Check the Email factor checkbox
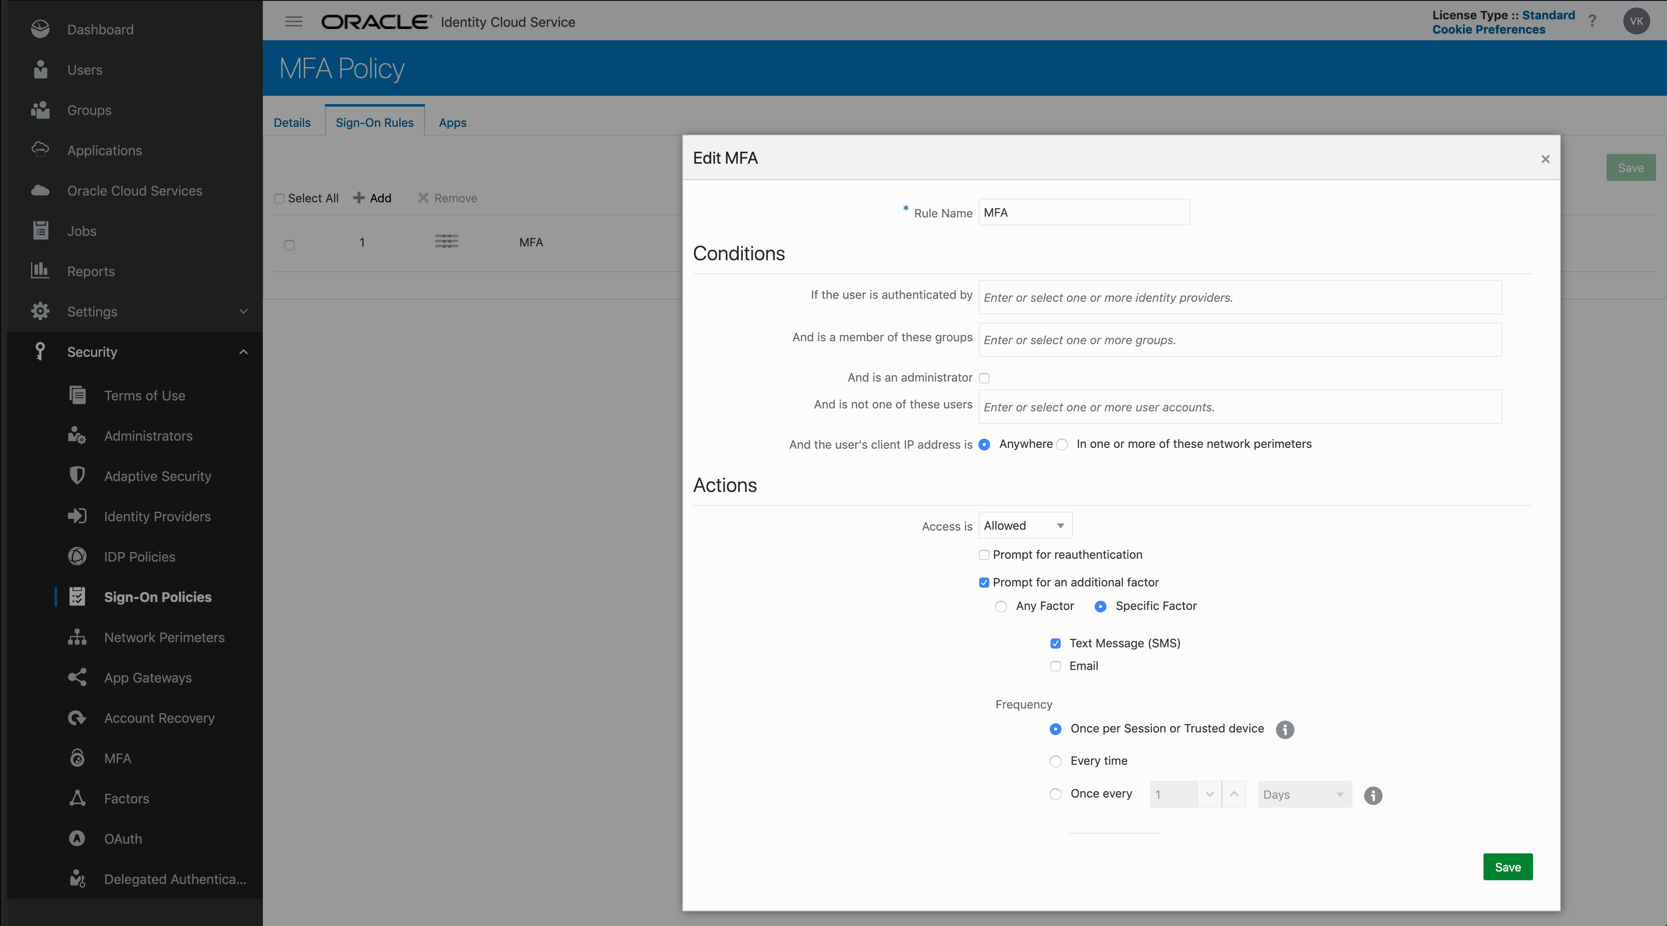1667x926 pixels. [x=1056, y=666]
